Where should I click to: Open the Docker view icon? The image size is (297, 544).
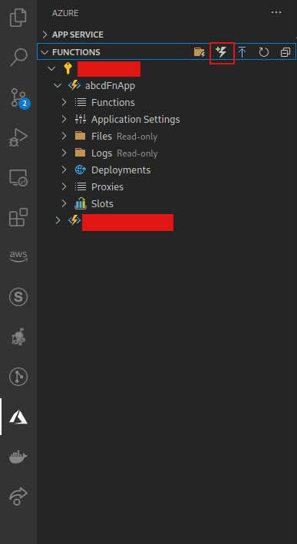18,457
